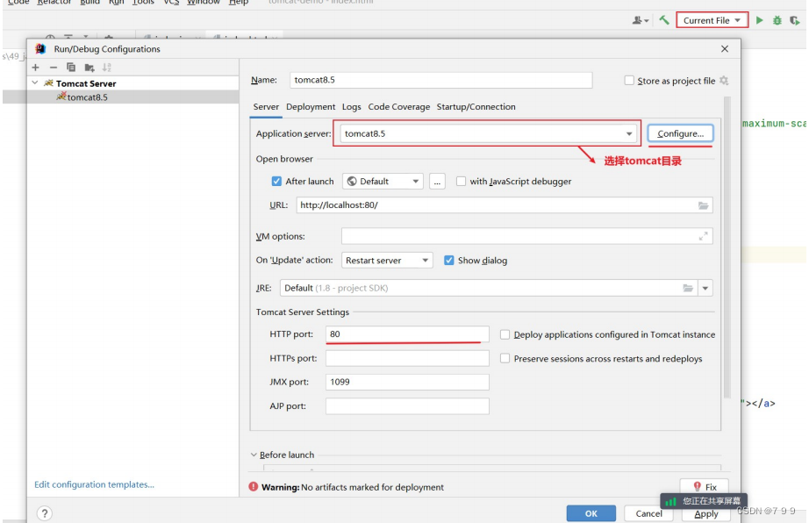Screen dimensions: 809x523
Task: Switch to Startup/Connection tab
Action: tap(476, 107)
